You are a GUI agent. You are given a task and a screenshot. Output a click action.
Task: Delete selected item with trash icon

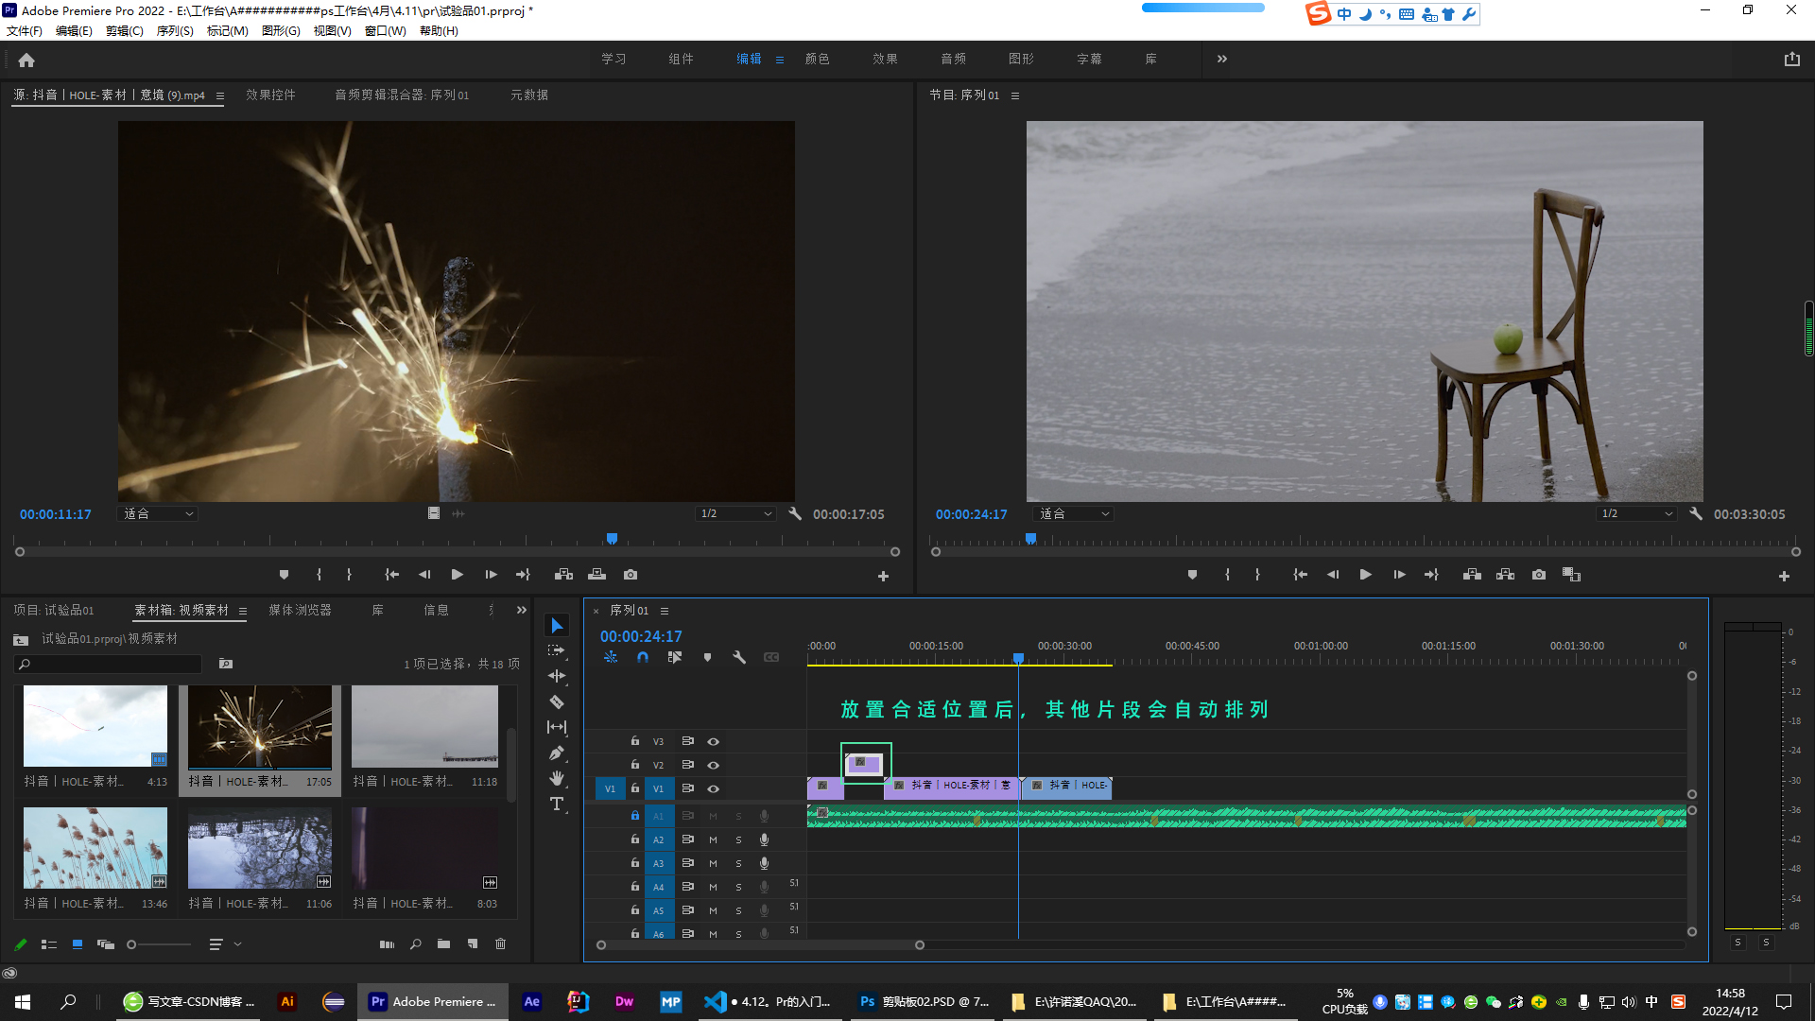(x=501, y=943)
